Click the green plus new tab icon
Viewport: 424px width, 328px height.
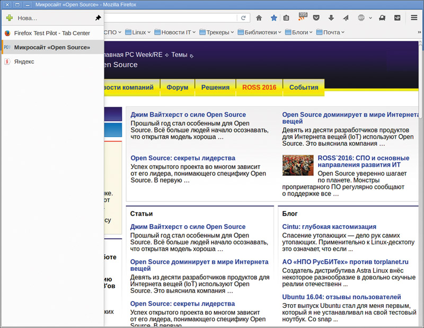[10, 18]
